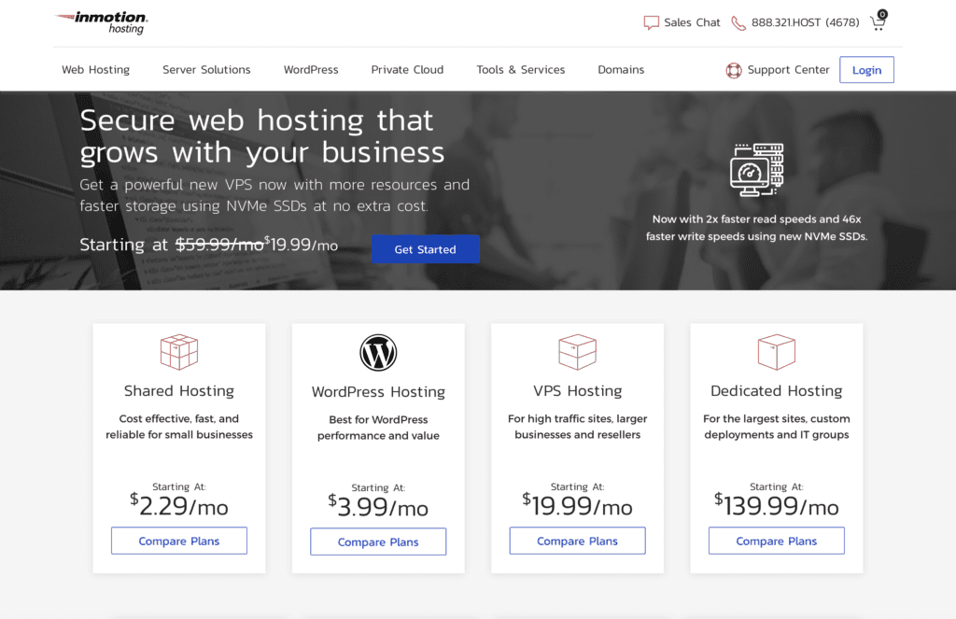Click the Shared Hosting boxes icon
Image resolution: width=956 pixels, height=619 pixels.
[x=179, y=352]
